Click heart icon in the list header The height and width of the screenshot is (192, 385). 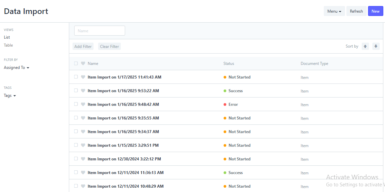coord(83,63)
